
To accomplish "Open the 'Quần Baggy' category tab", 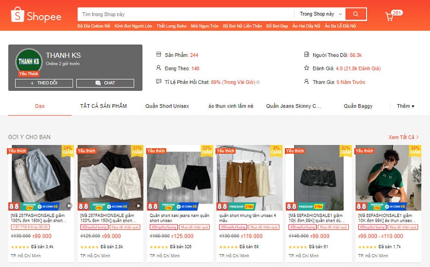I will coord(358,106).
